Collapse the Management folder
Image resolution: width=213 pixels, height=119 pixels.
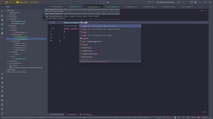(10, 34)
